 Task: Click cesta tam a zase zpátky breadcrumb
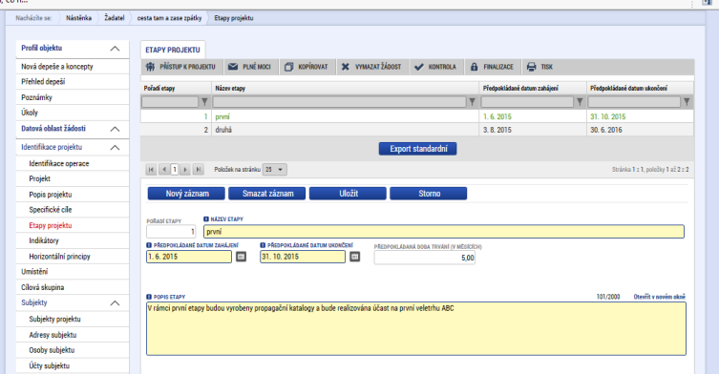click(169, 18)
